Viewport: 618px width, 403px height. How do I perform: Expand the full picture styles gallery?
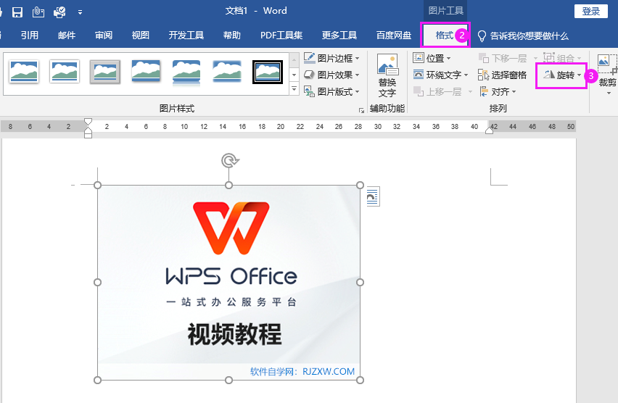(294, 88)
